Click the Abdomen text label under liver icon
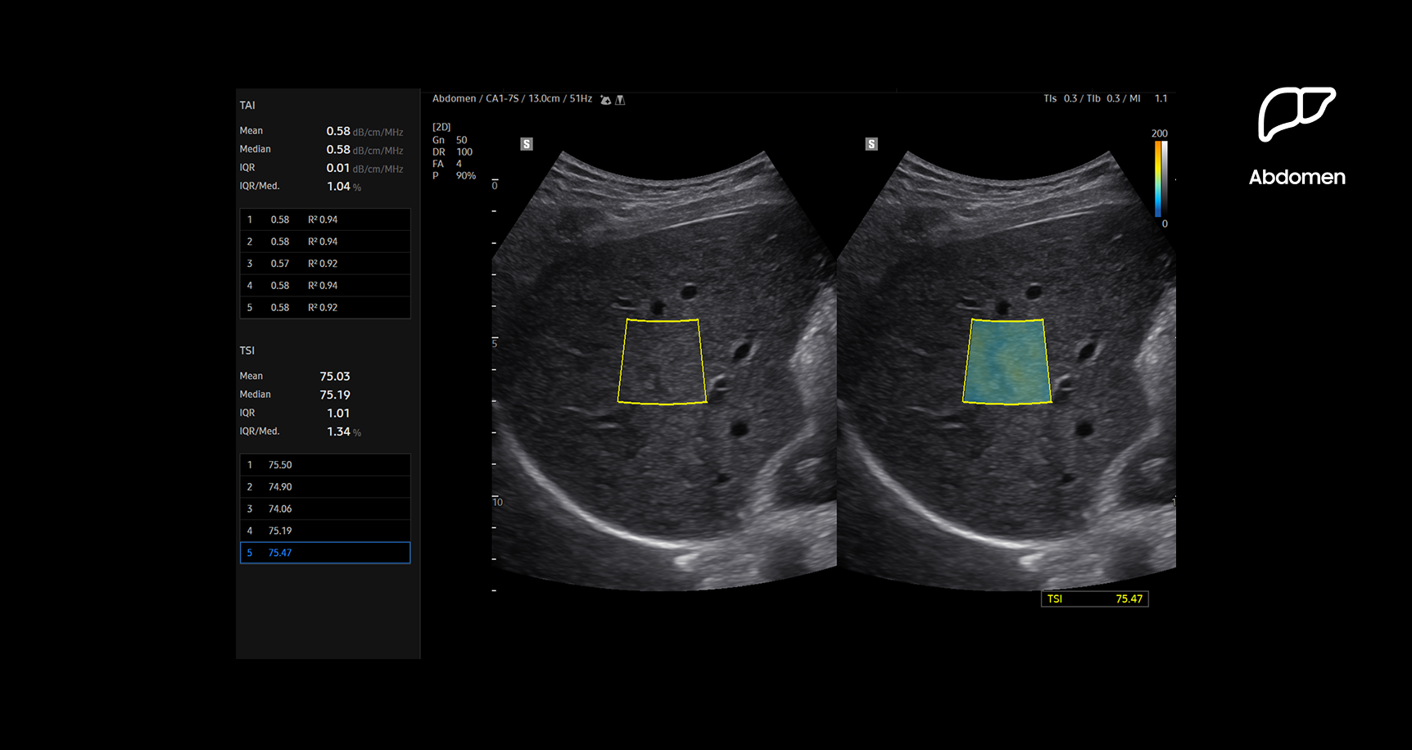 click(x=1297, y=178)
